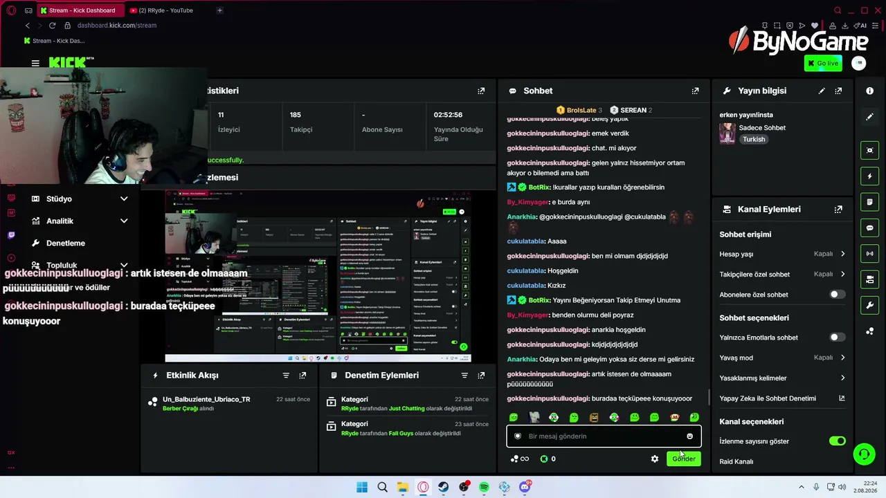Pop out the Yayın bilgisi panel

(x=838, y=91)
